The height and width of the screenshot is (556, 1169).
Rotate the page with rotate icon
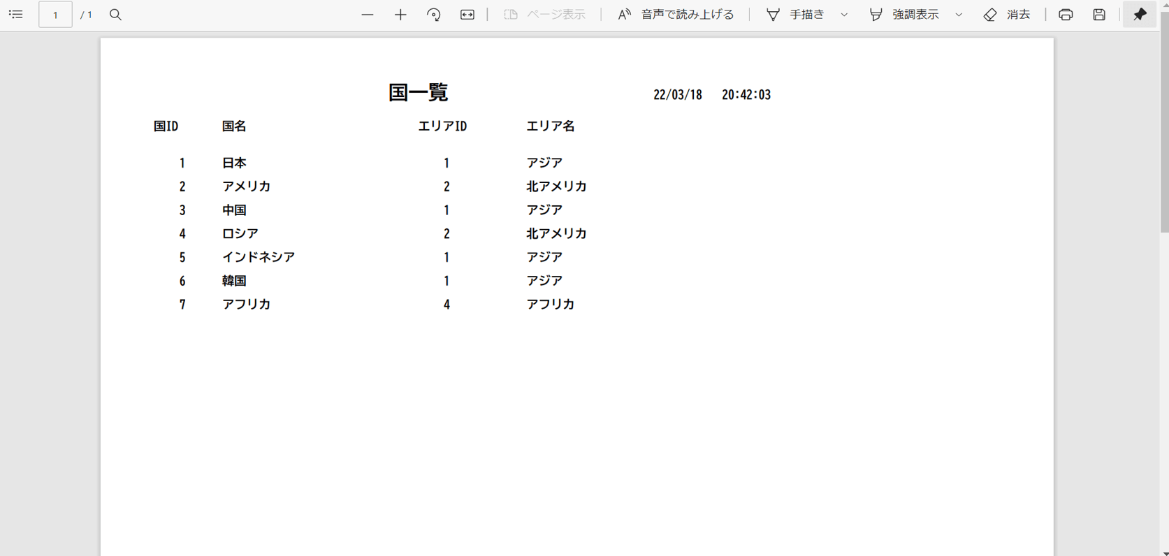coord(434,15)
